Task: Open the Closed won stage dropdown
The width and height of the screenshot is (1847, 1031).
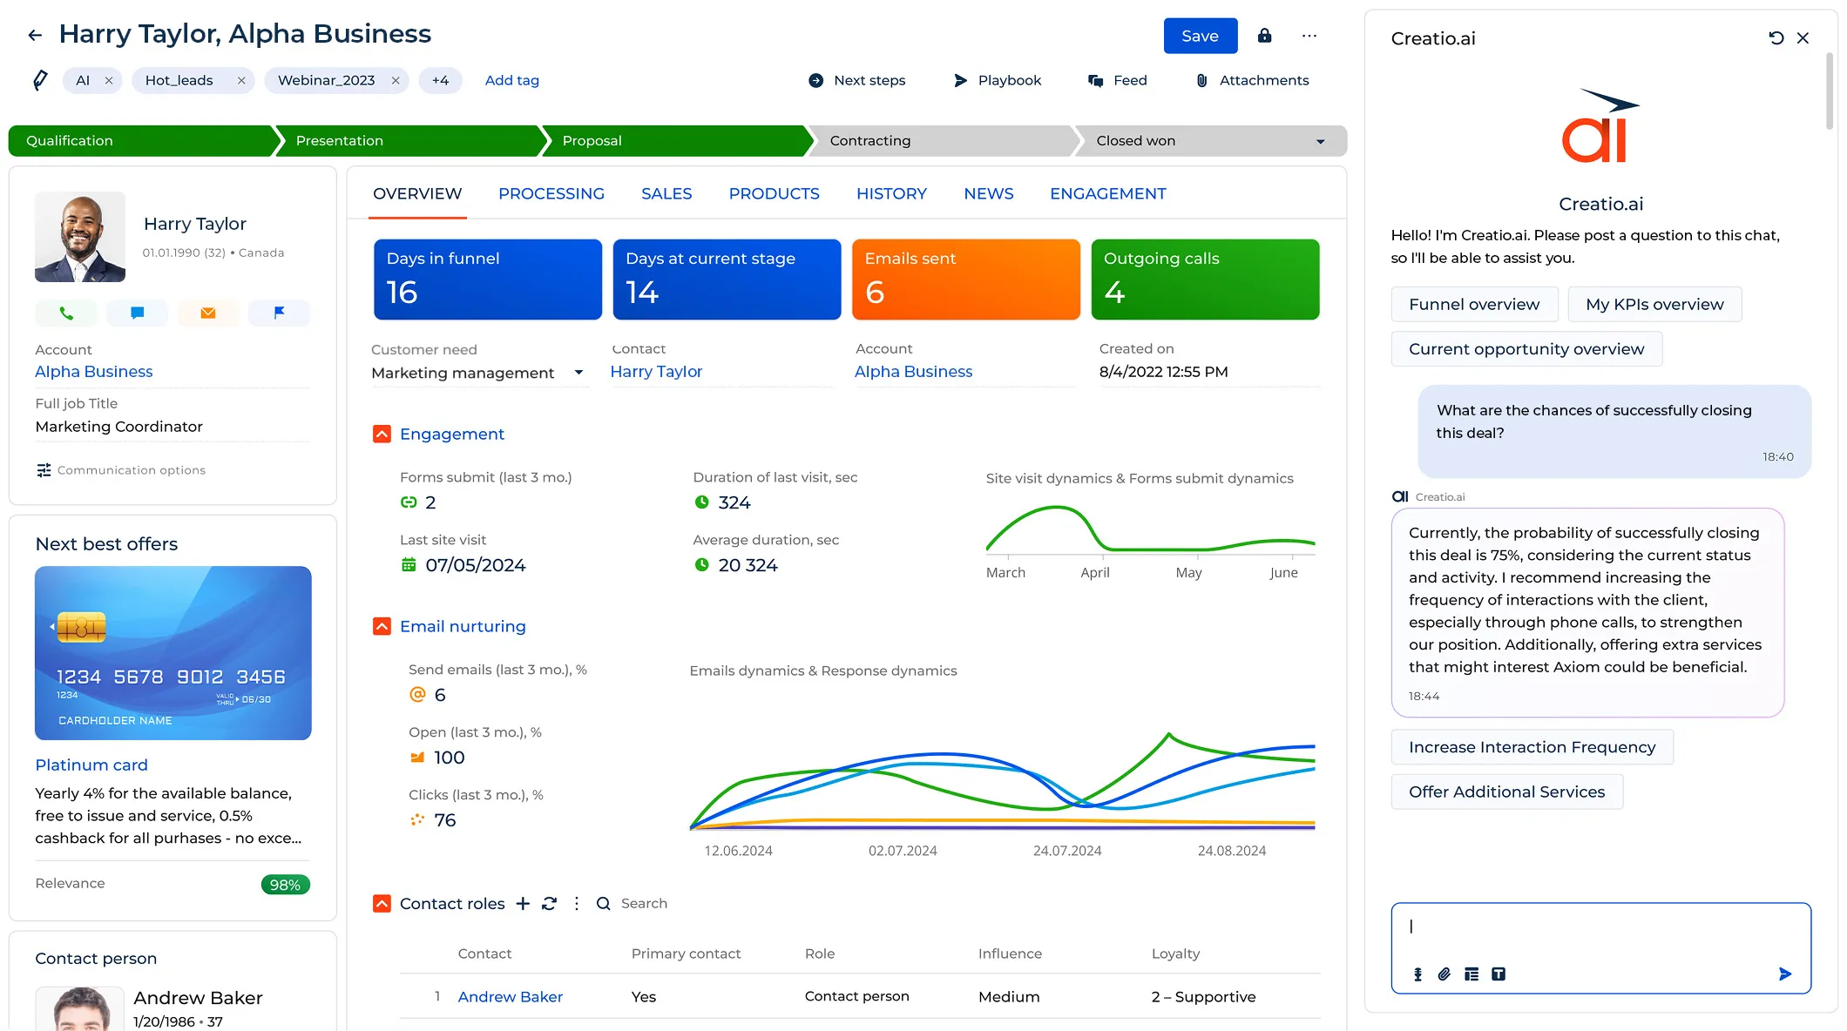Action: click(1321, 140)
